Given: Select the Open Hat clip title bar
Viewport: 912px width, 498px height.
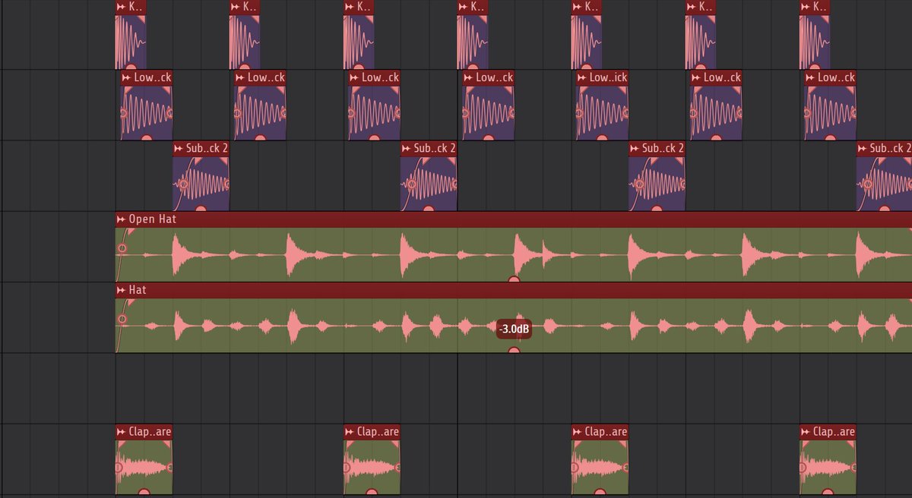Looking at the screenshot, I should [514, 219].
